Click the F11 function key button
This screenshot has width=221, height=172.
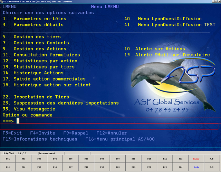(x=165, y=159)
